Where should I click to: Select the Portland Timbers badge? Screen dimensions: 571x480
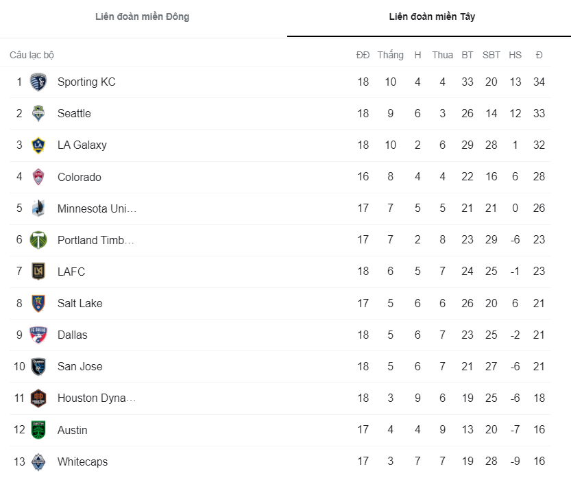tap(38, 240)
